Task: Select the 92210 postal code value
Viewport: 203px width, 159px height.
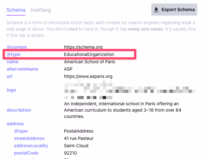Action: click(x=70, y=153)
